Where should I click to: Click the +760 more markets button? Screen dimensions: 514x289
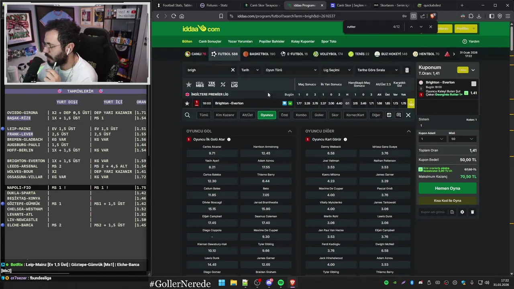point(411,104)
